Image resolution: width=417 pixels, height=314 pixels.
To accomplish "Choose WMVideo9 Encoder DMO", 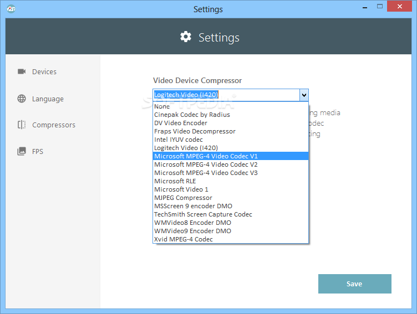I will pyautogui.click(x=231, y=231).
